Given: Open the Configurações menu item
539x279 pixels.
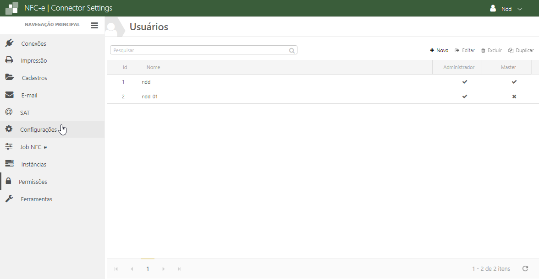Looking at the screenshot, I should click(38, 129).
